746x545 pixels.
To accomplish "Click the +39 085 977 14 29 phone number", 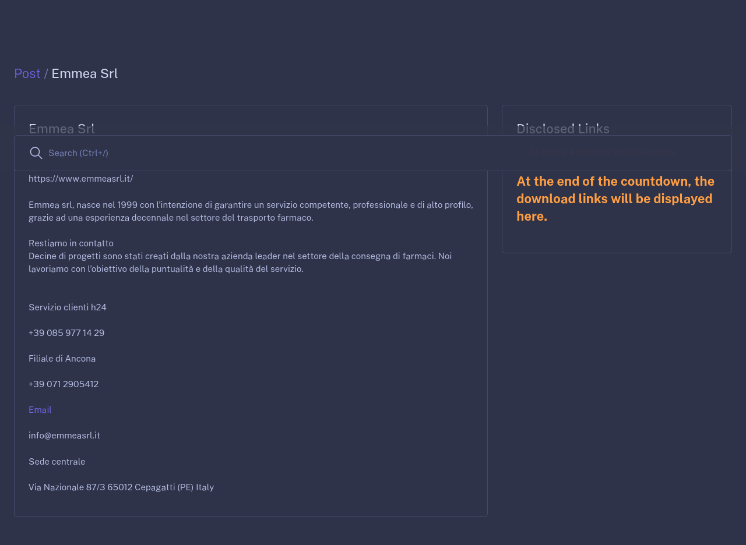I will tap(66, 333).
